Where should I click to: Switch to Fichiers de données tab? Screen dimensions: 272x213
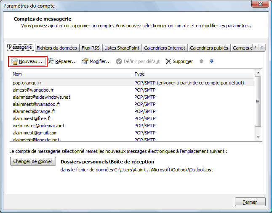57,48
